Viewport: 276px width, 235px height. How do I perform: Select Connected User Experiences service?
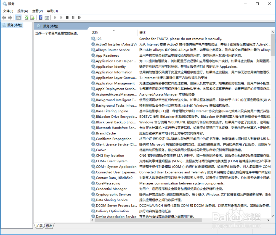181,172
